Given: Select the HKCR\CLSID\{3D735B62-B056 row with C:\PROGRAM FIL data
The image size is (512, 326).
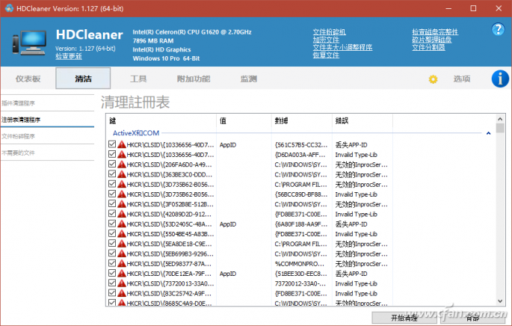Looking at the screenshot, I should click(x=248, y=184).
